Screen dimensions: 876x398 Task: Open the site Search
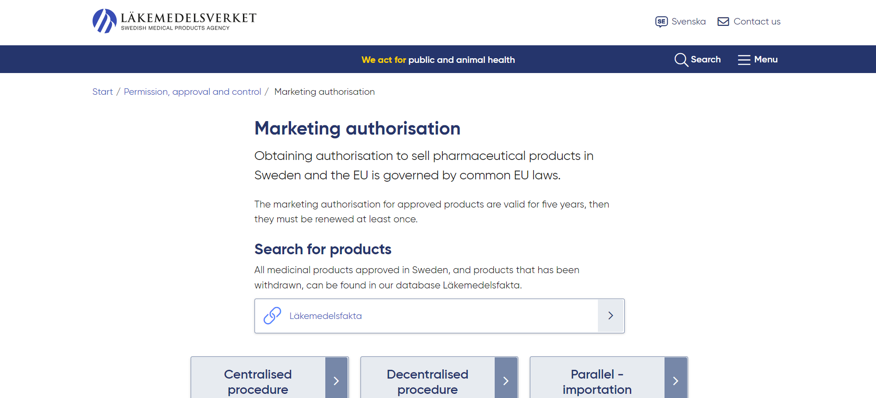tap(705, 60)
